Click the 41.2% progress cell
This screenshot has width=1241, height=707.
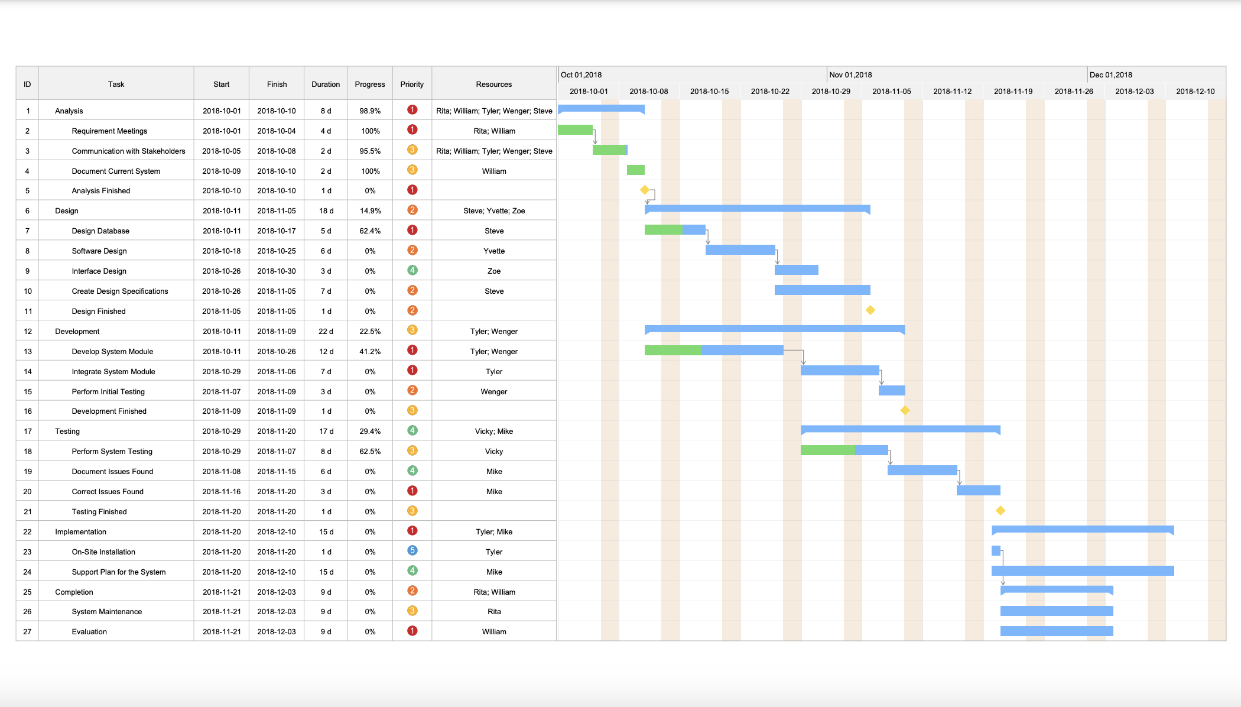[370, 351]
